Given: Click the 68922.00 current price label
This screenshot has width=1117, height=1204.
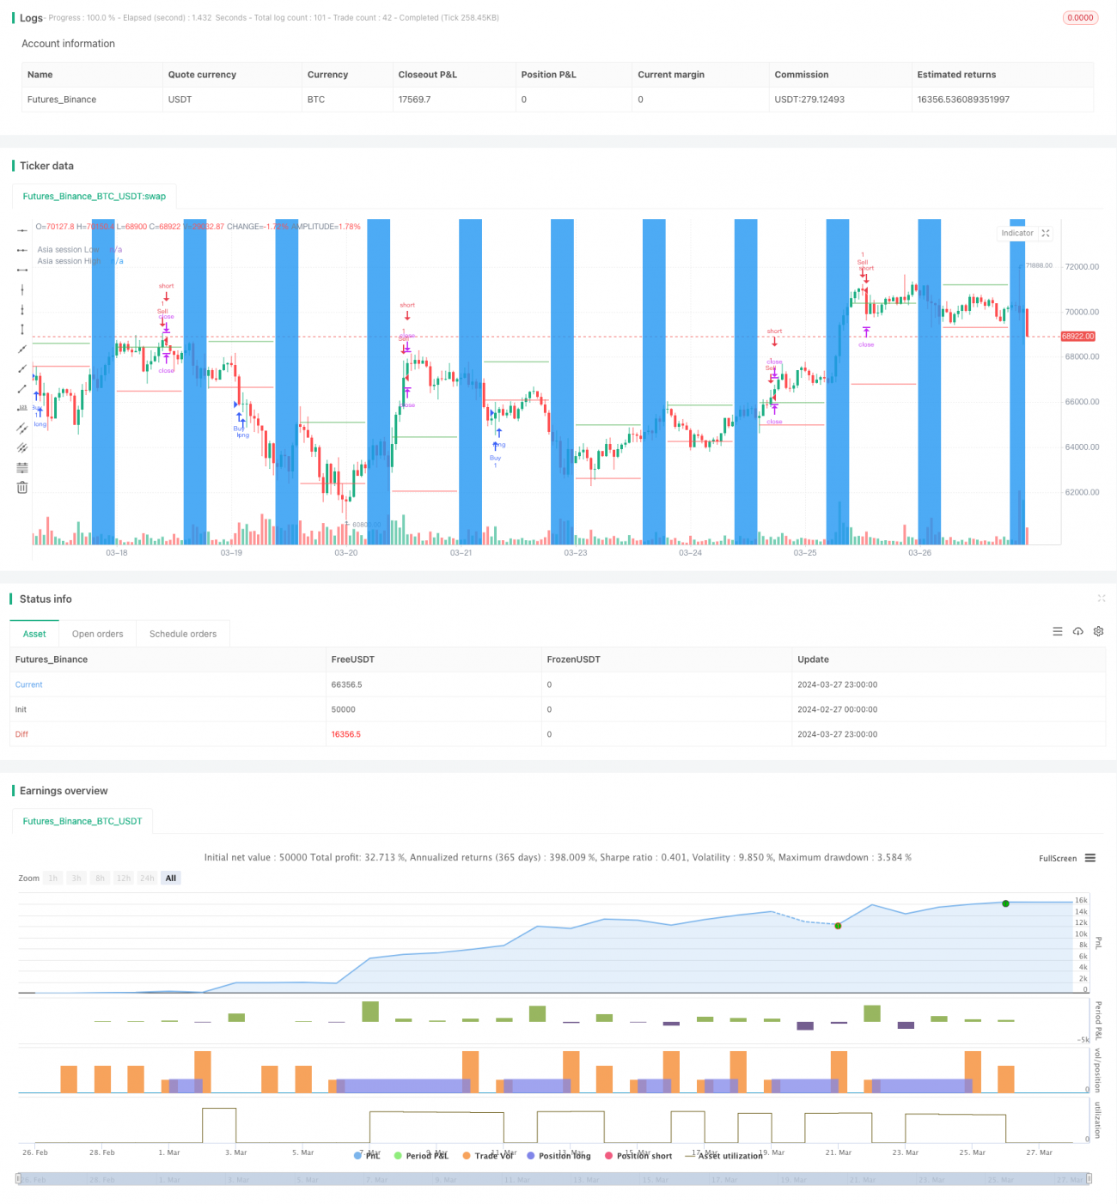Looking at the screenshot, I should coord(1078,337).
